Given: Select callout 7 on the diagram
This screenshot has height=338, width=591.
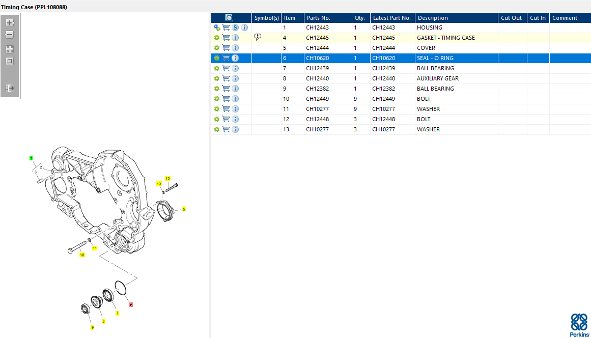Looking at the screenshot, I should tap(117, 313).
